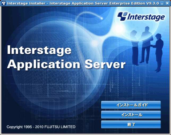171x135 pixels.
Task: Click the Copyright 1995 - 2010 FUJITSU LIMITED text
Action: coord(41,127)
